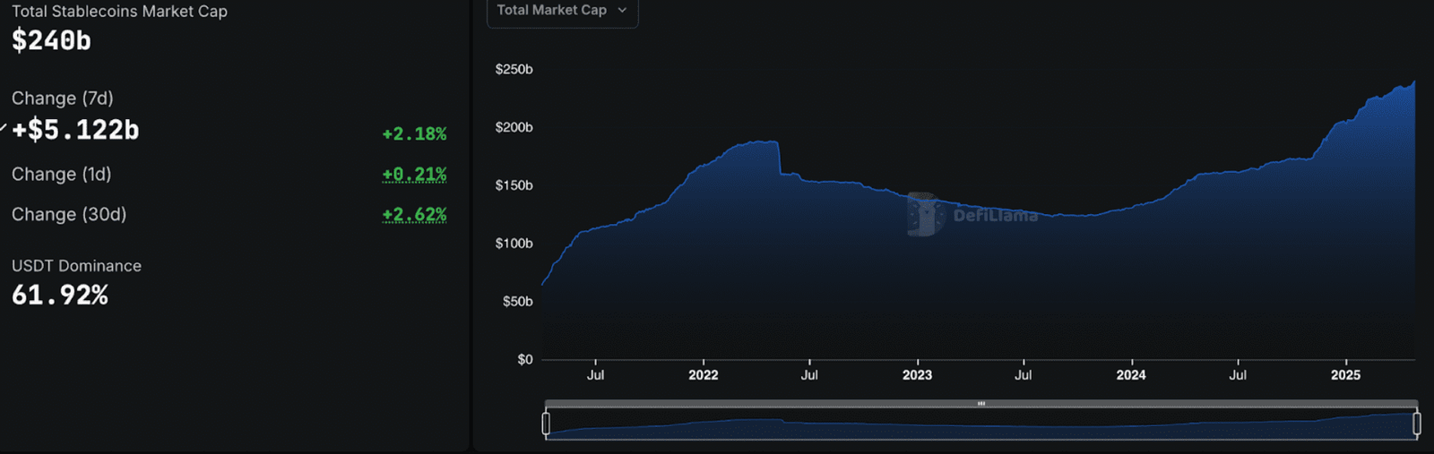Click the $250b label on the y-axis

tap(514, 70)
